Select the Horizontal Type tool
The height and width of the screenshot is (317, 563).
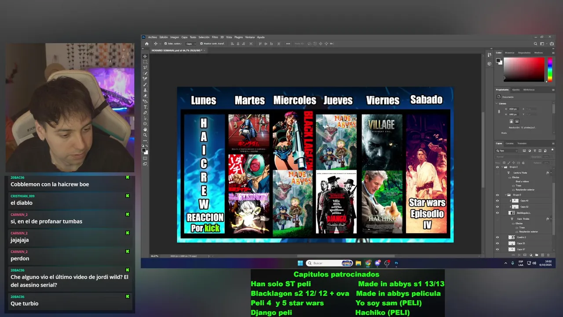click(x=145, y=107)
